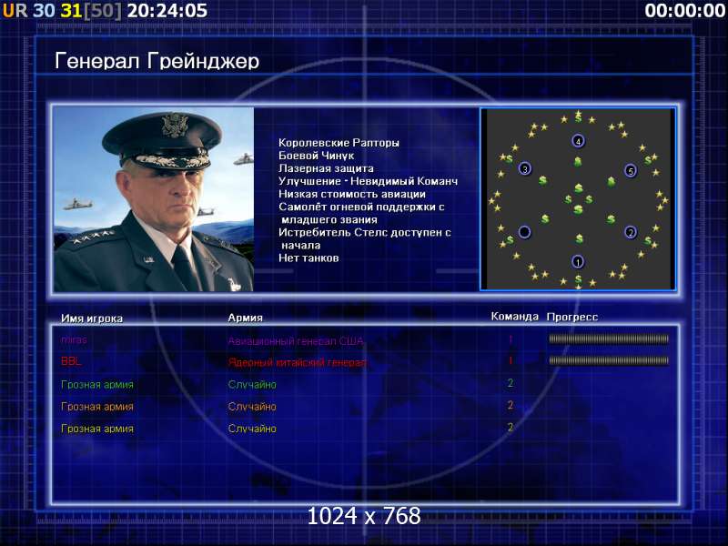Click 'Самолёт огневой поддержки с' line

point(361,207)
